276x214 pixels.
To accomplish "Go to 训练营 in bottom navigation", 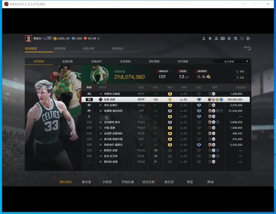I will [x=107, y=182].
